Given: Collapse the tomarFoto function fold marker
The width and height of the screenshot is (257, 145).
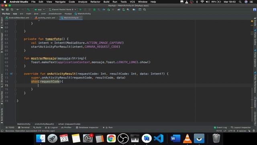Looking at the screenshot, I should pos(16,39).
